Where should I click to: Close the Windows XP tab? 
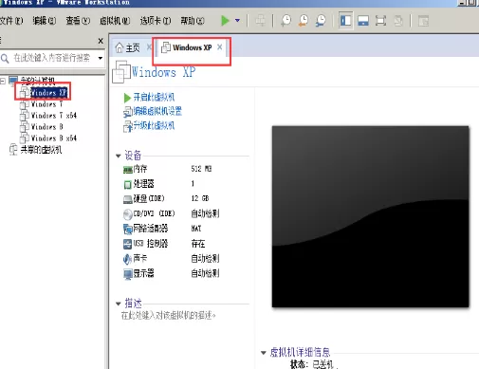point(220,47)
